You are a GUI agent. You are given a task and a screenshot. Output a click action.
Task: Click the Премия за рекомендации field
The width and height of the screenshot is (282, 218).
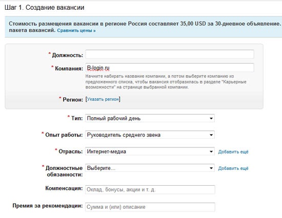[150, 207]
